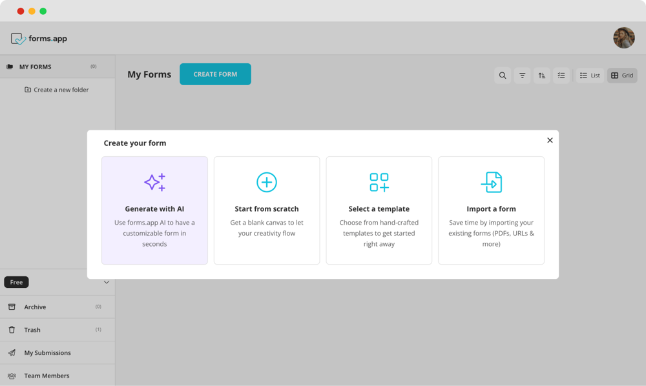Viewport: 646px width, 386px height.
Task: Click the forms.app logo
Action: pyautogui.click(x=39, y=39)
